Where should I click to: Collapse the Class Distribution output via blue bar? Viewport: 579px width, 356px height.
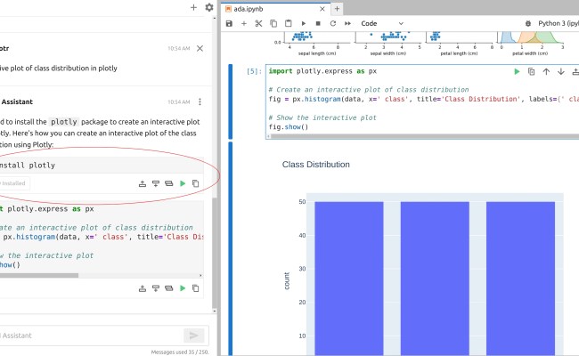(x=231, y=249)
